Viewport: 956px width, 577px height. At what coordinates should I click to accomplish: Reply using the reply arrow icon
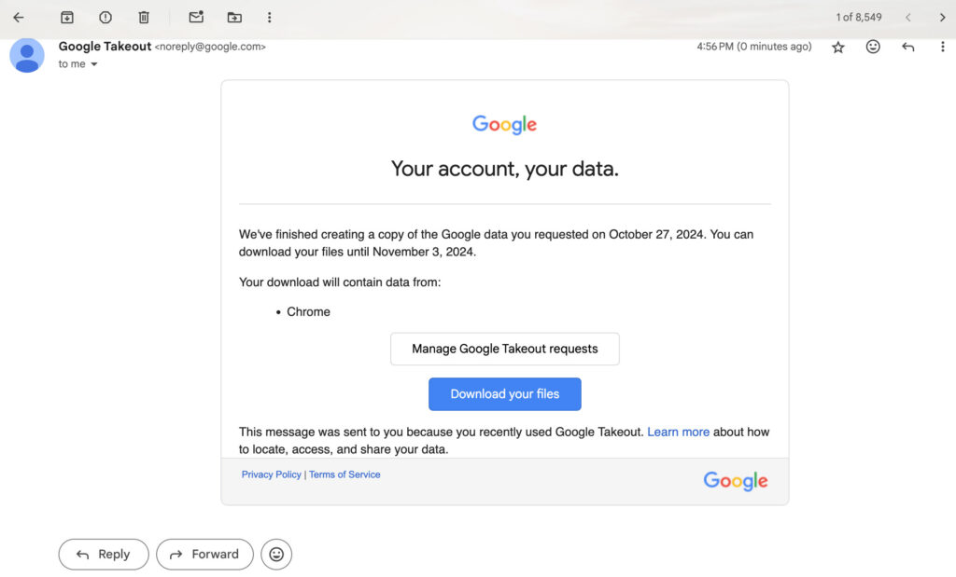tap(907, 46)
